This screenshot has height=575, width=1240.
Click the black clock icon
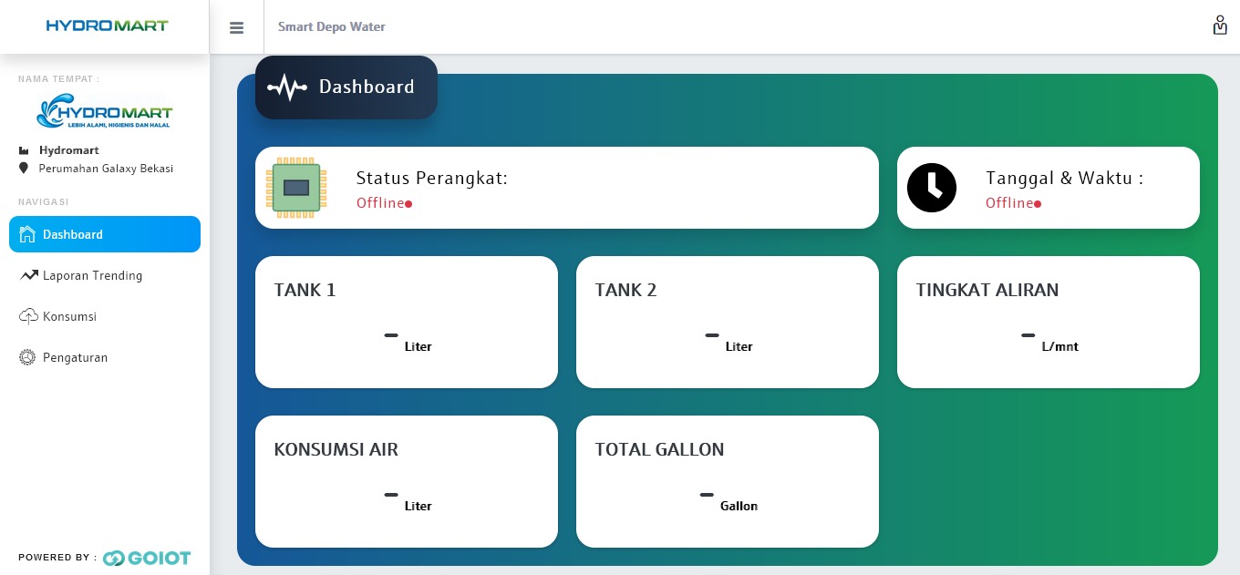click(x=931, y=188)
